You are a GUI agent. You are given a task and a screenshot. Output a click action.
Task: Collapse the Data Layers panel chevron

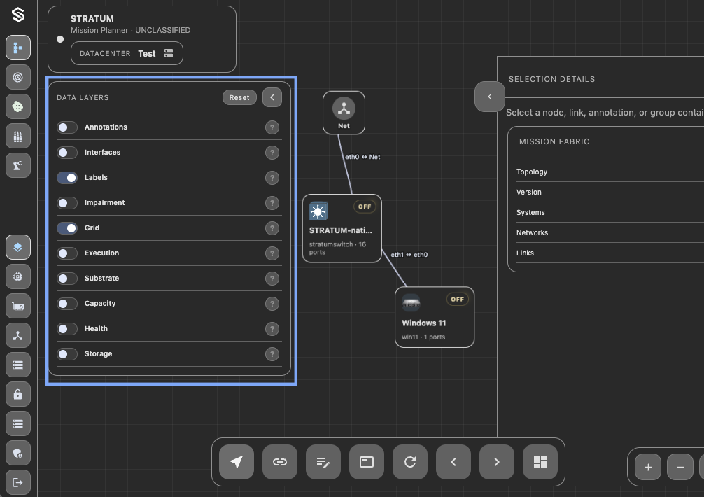pyautogui.click(x=272, y=97)
